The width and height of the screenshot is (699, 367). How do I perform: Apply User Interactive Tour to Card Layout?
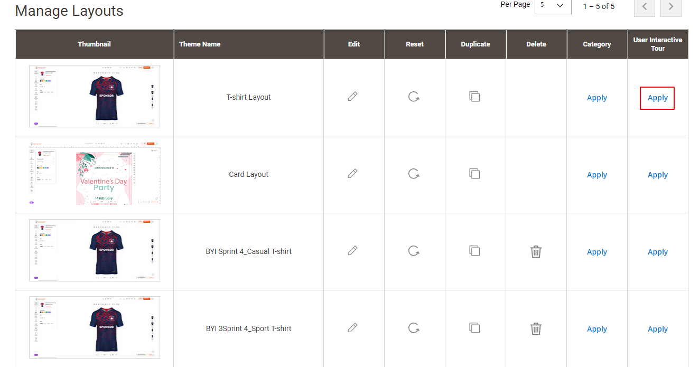(657, 175)
